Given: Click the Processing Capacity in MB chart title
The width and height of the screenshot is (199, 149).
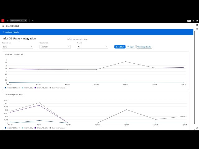Looking at the screenshot, I should tap(14, 54).
